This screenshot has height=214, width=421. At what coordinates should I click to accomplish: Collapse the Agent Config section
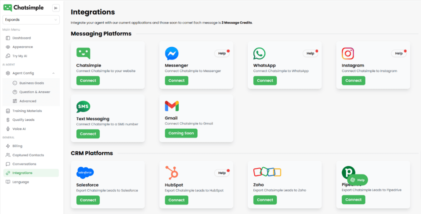click(x=53, y=73)
